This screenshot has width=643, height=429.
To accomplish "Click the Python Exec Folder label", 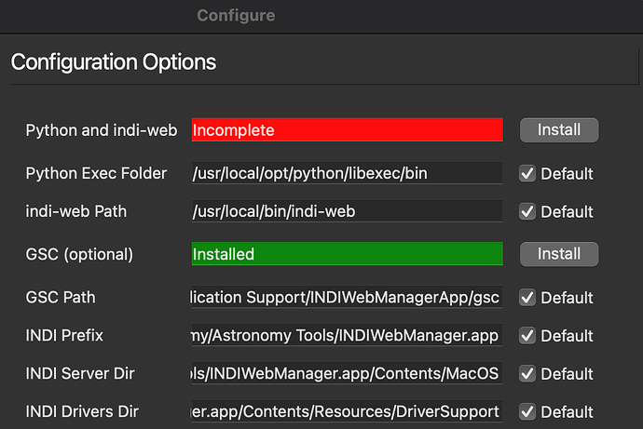I will click(x=96, y=173).
